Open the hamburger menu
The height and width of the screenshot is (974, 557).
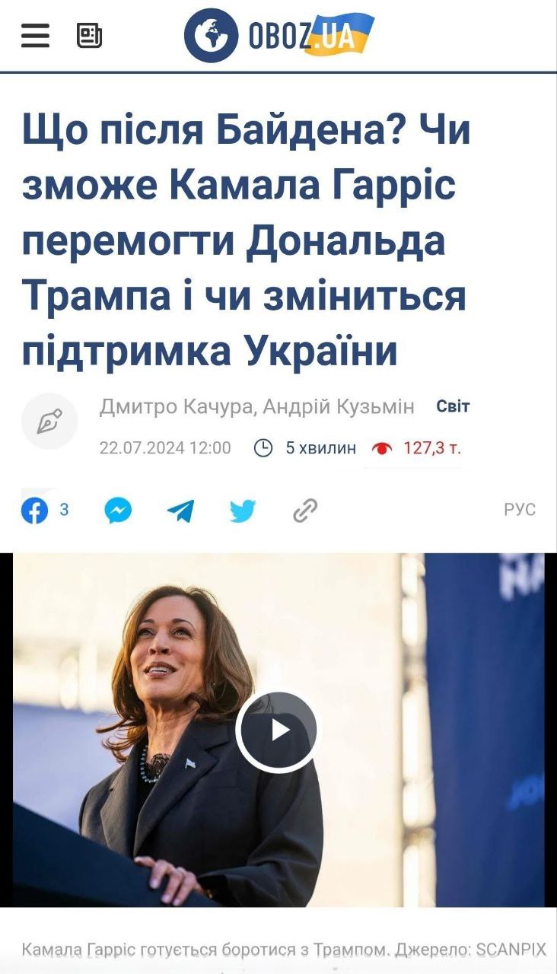point(35,36)
